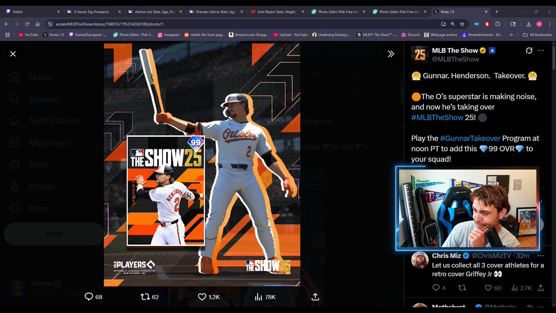Open the Extensions puzzle menu

pyautogui.click(x=498, y=24)
